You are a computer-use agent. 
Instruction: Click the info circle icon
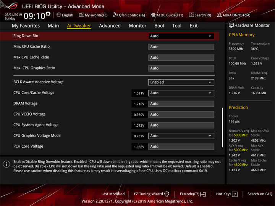6,164
